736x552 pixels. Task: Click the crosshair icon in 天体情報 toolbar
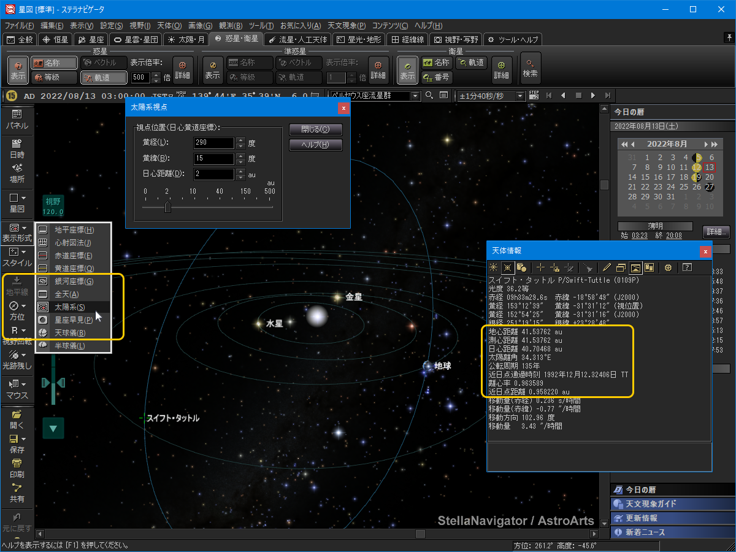(x=540, y=267)
